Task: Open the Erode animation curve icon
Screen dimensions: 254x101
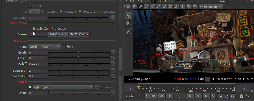Action: tap(113, 52)
